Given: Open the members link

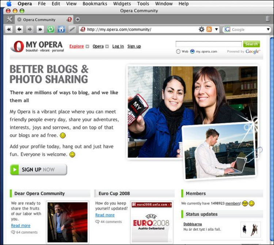Looking at the screenshot, I should [x=233, y=204].
